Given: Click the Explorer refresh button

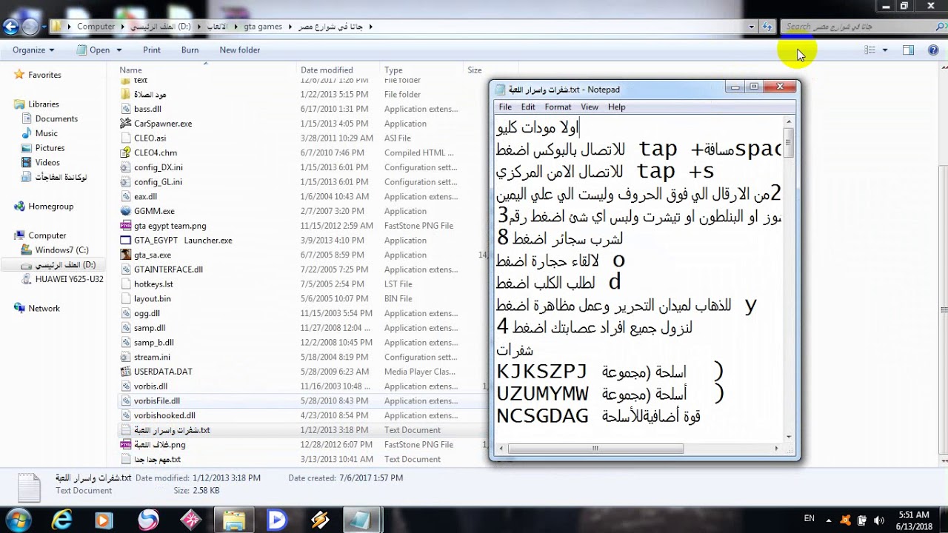Looking at the screenshot, I should point(767,27).
